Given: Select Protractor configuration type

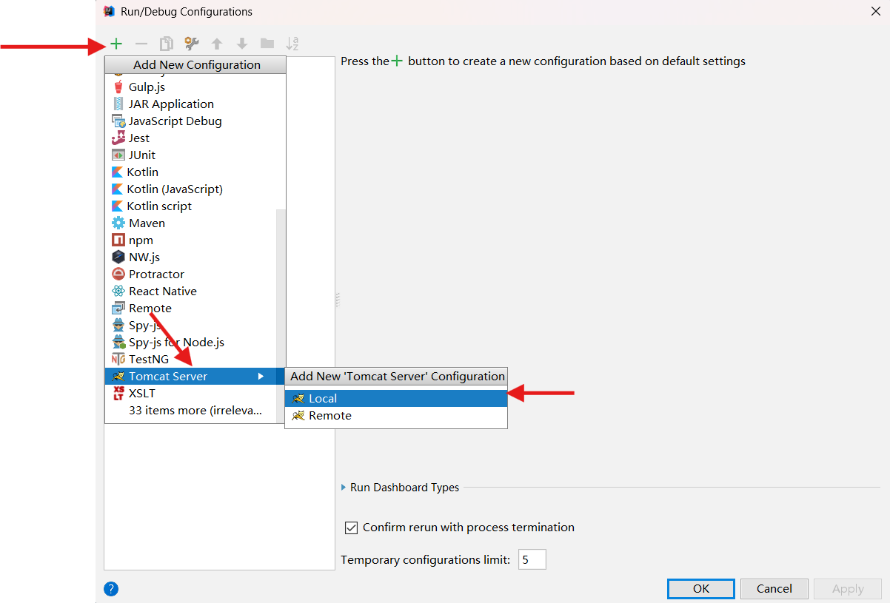Looking at the screenshot, I should click(x=191, y=274).
